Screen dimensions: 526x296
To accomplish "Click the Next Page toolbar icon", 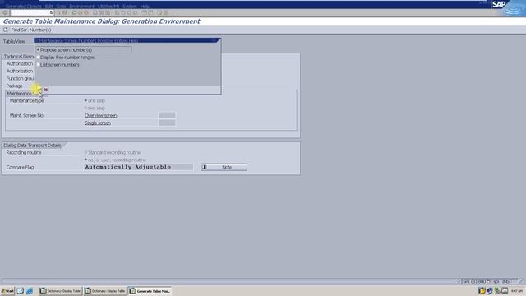I will (129, 13).
